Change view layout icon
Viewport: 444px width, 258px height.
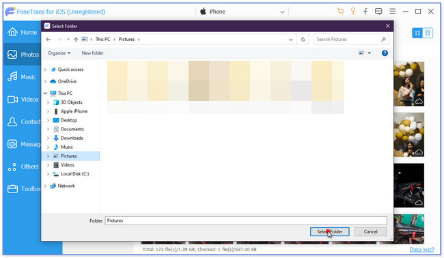click(361, 53)
